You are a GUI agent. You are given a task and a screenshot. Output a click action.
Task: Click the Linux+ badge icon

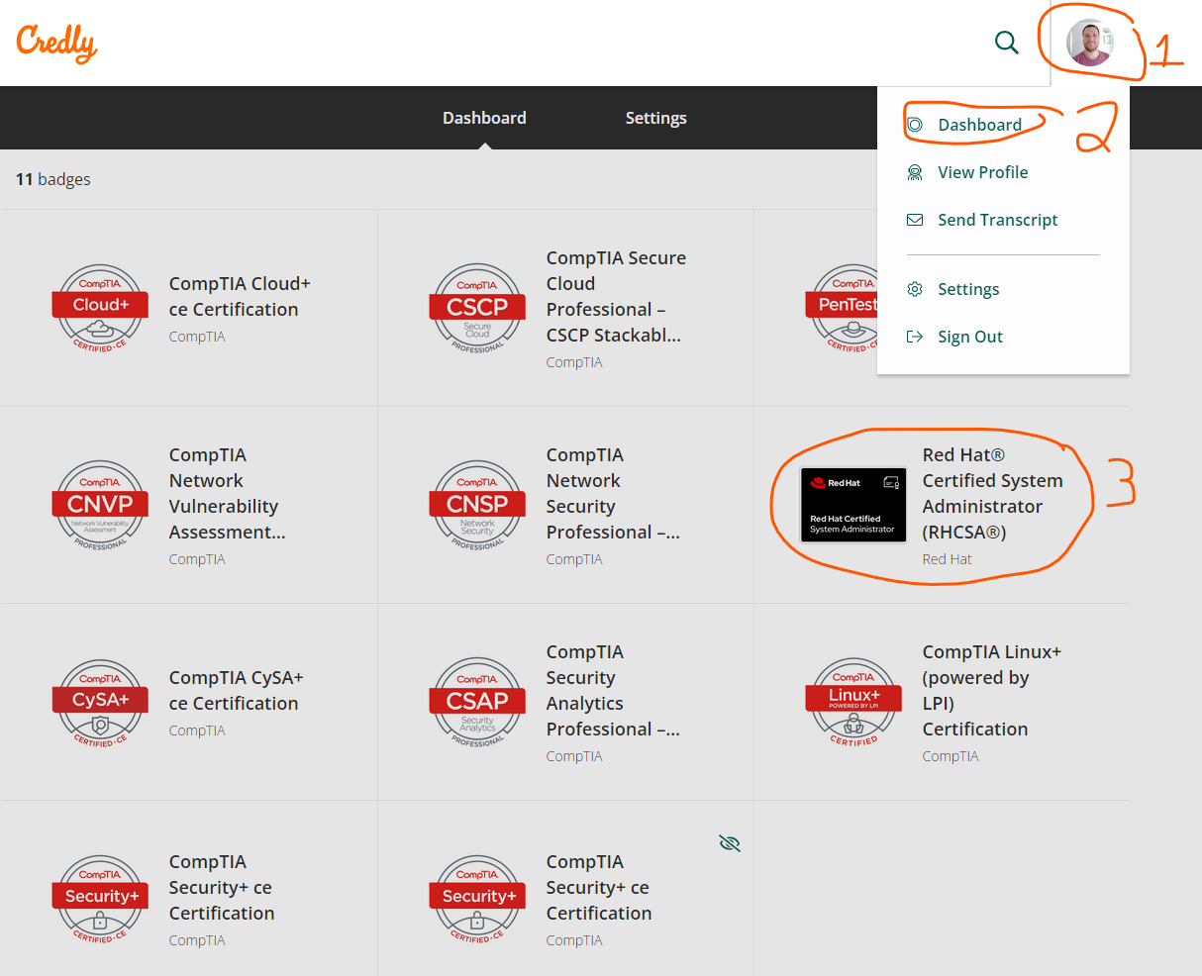tap(853, 703)
